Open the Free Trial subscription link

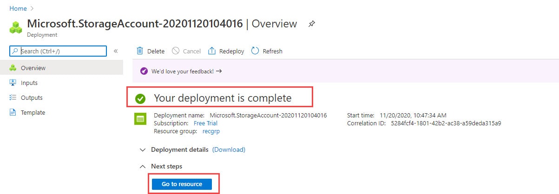click(205, 123)
